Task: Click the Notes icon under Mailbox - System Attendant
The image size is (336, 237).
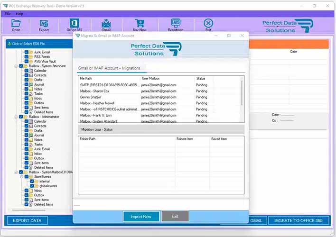Action: point(31,89)
